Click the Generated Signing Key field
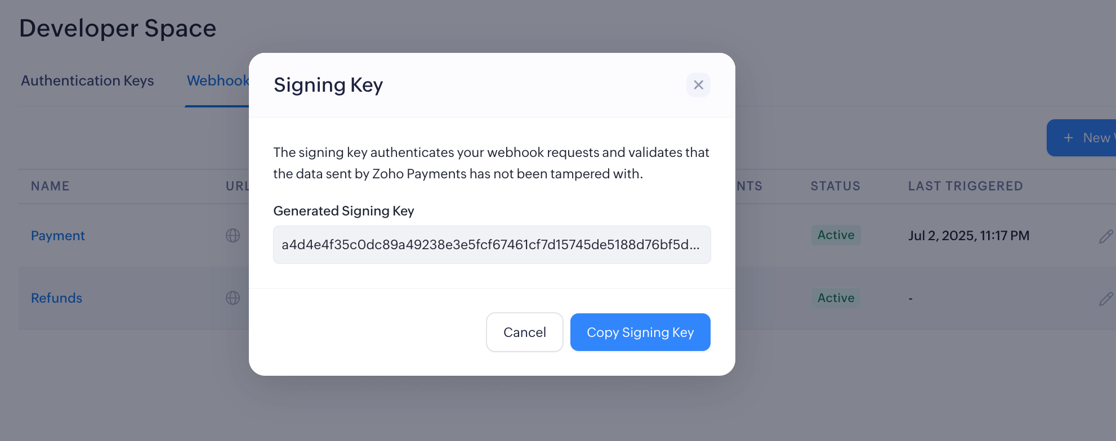 492,245
